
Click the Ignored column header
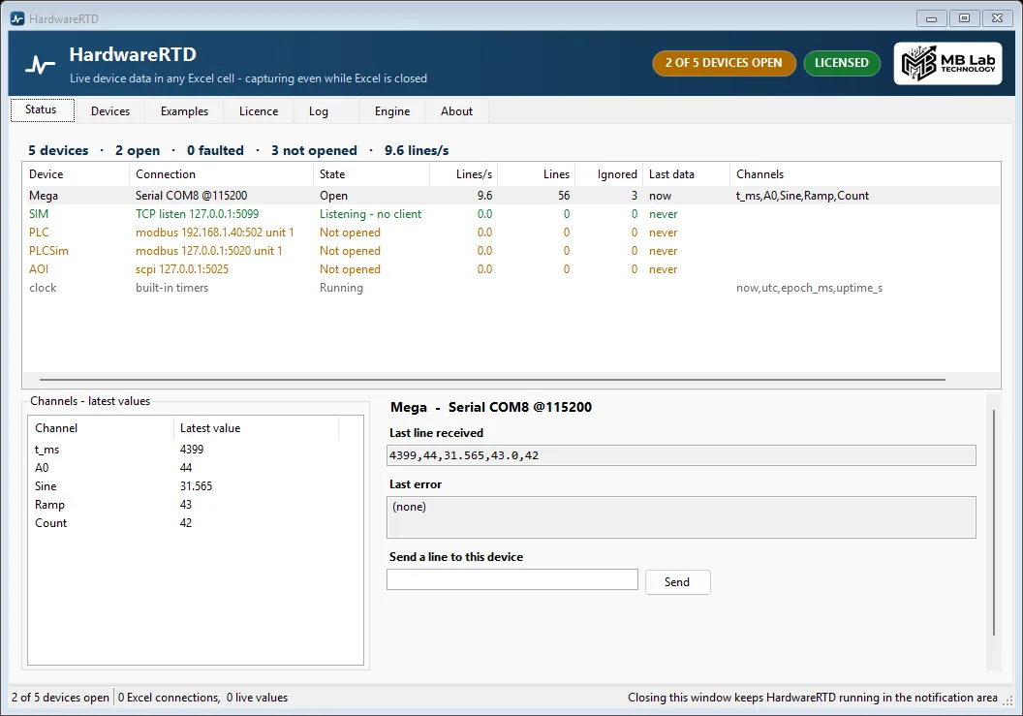pyautogui.click(x=608, y=174)
